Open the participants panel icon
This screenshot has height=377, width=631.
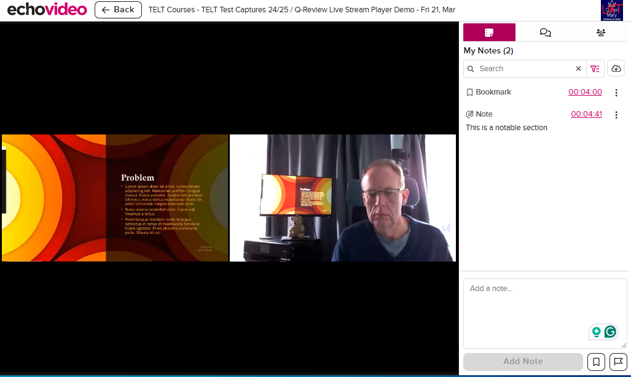[600, 32]
